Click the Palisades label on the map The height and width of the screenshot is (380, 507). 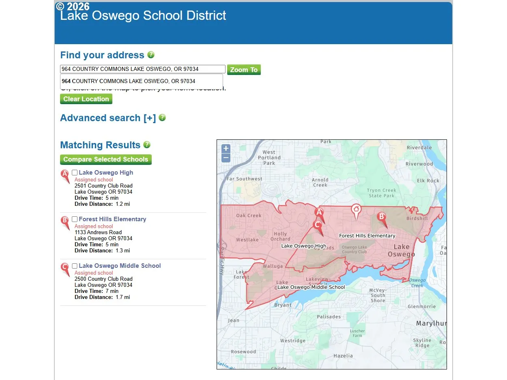coord(329,317)
